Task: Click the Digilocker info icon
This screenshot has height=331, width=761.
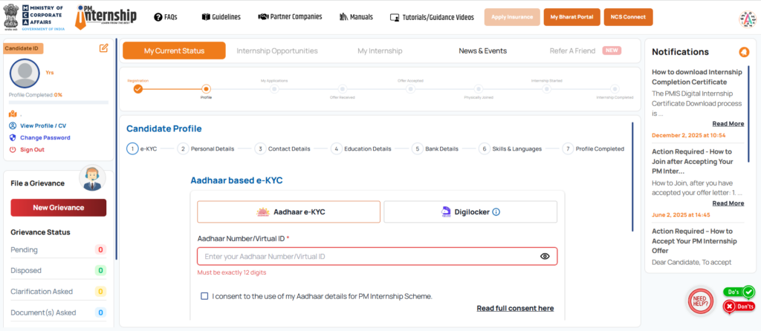Action: (496, 212)
